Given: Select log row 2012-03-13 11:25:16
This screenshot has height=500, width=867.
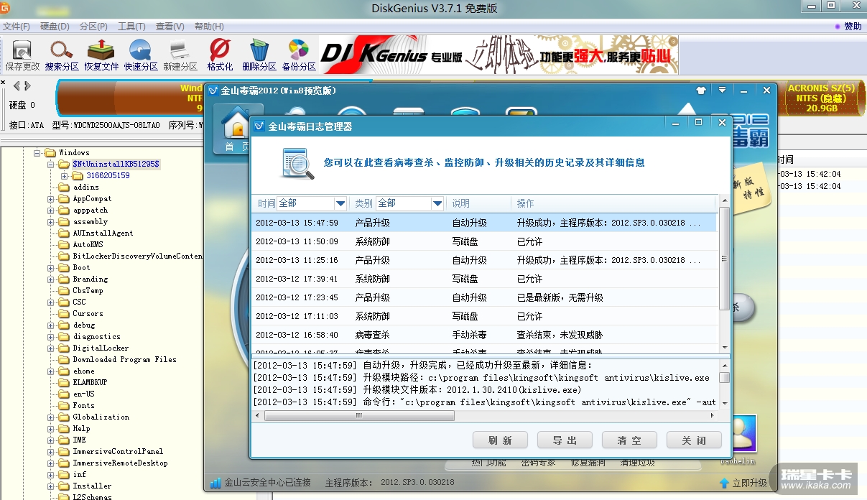Looking at the screenshot, I should (483, 260).
